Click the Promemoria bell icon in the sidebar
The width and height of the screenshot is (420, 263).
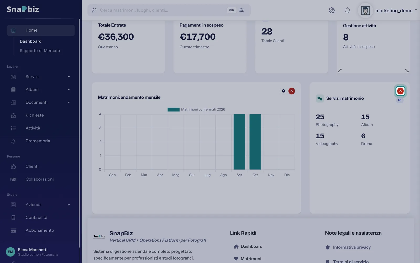[13, 141]
